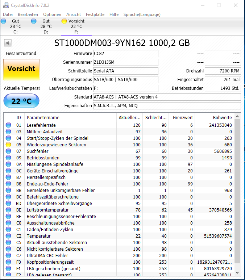245x280 pixels.
Task: Click the Parametername column header
Action: (x=70, y=117)
